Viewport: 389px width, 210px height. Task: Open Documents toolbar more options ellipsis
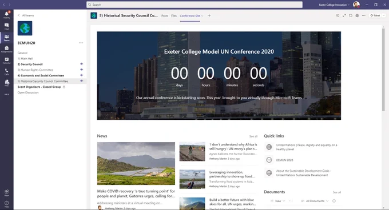291,201
